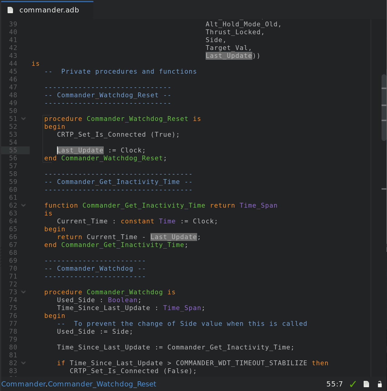Click Boolean type on line 74
Screen dimensions: 387x391
[123, 300]
